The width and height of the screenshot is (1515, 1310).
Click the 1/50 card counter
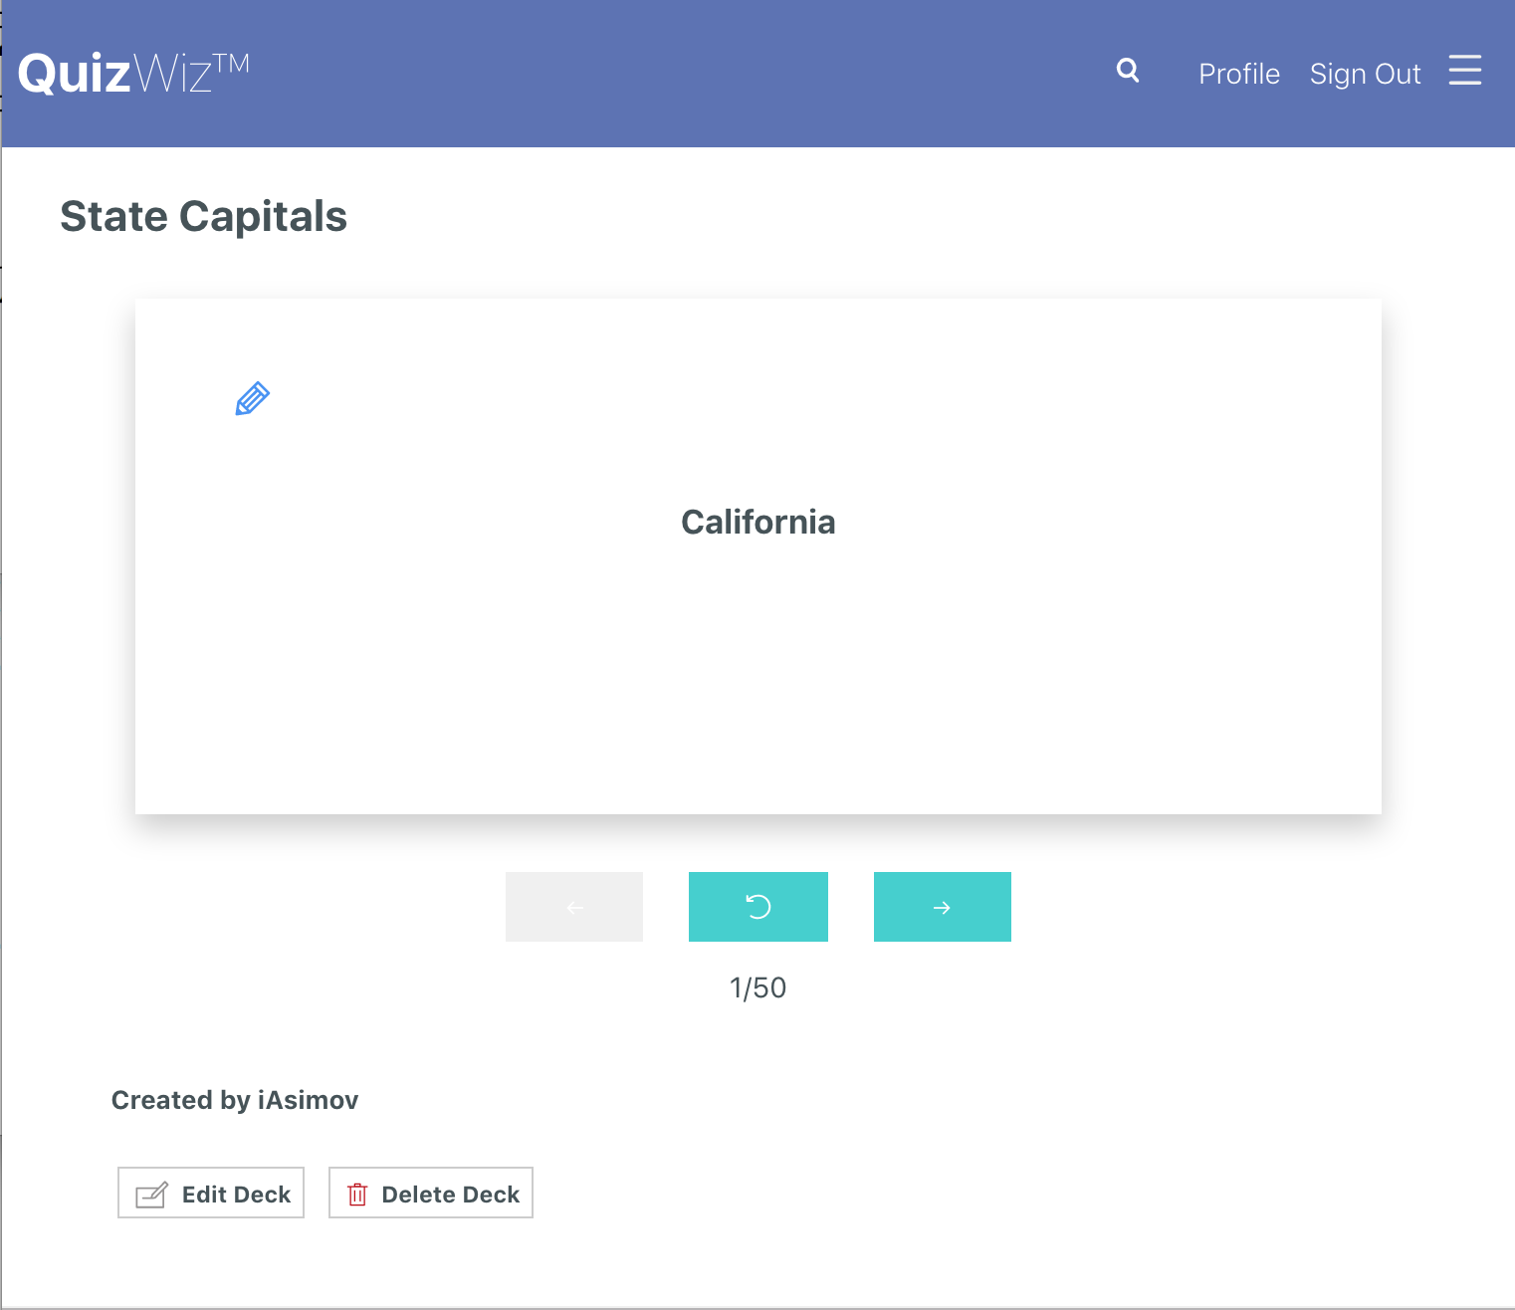pyautogui.click(x=757, y=987)
